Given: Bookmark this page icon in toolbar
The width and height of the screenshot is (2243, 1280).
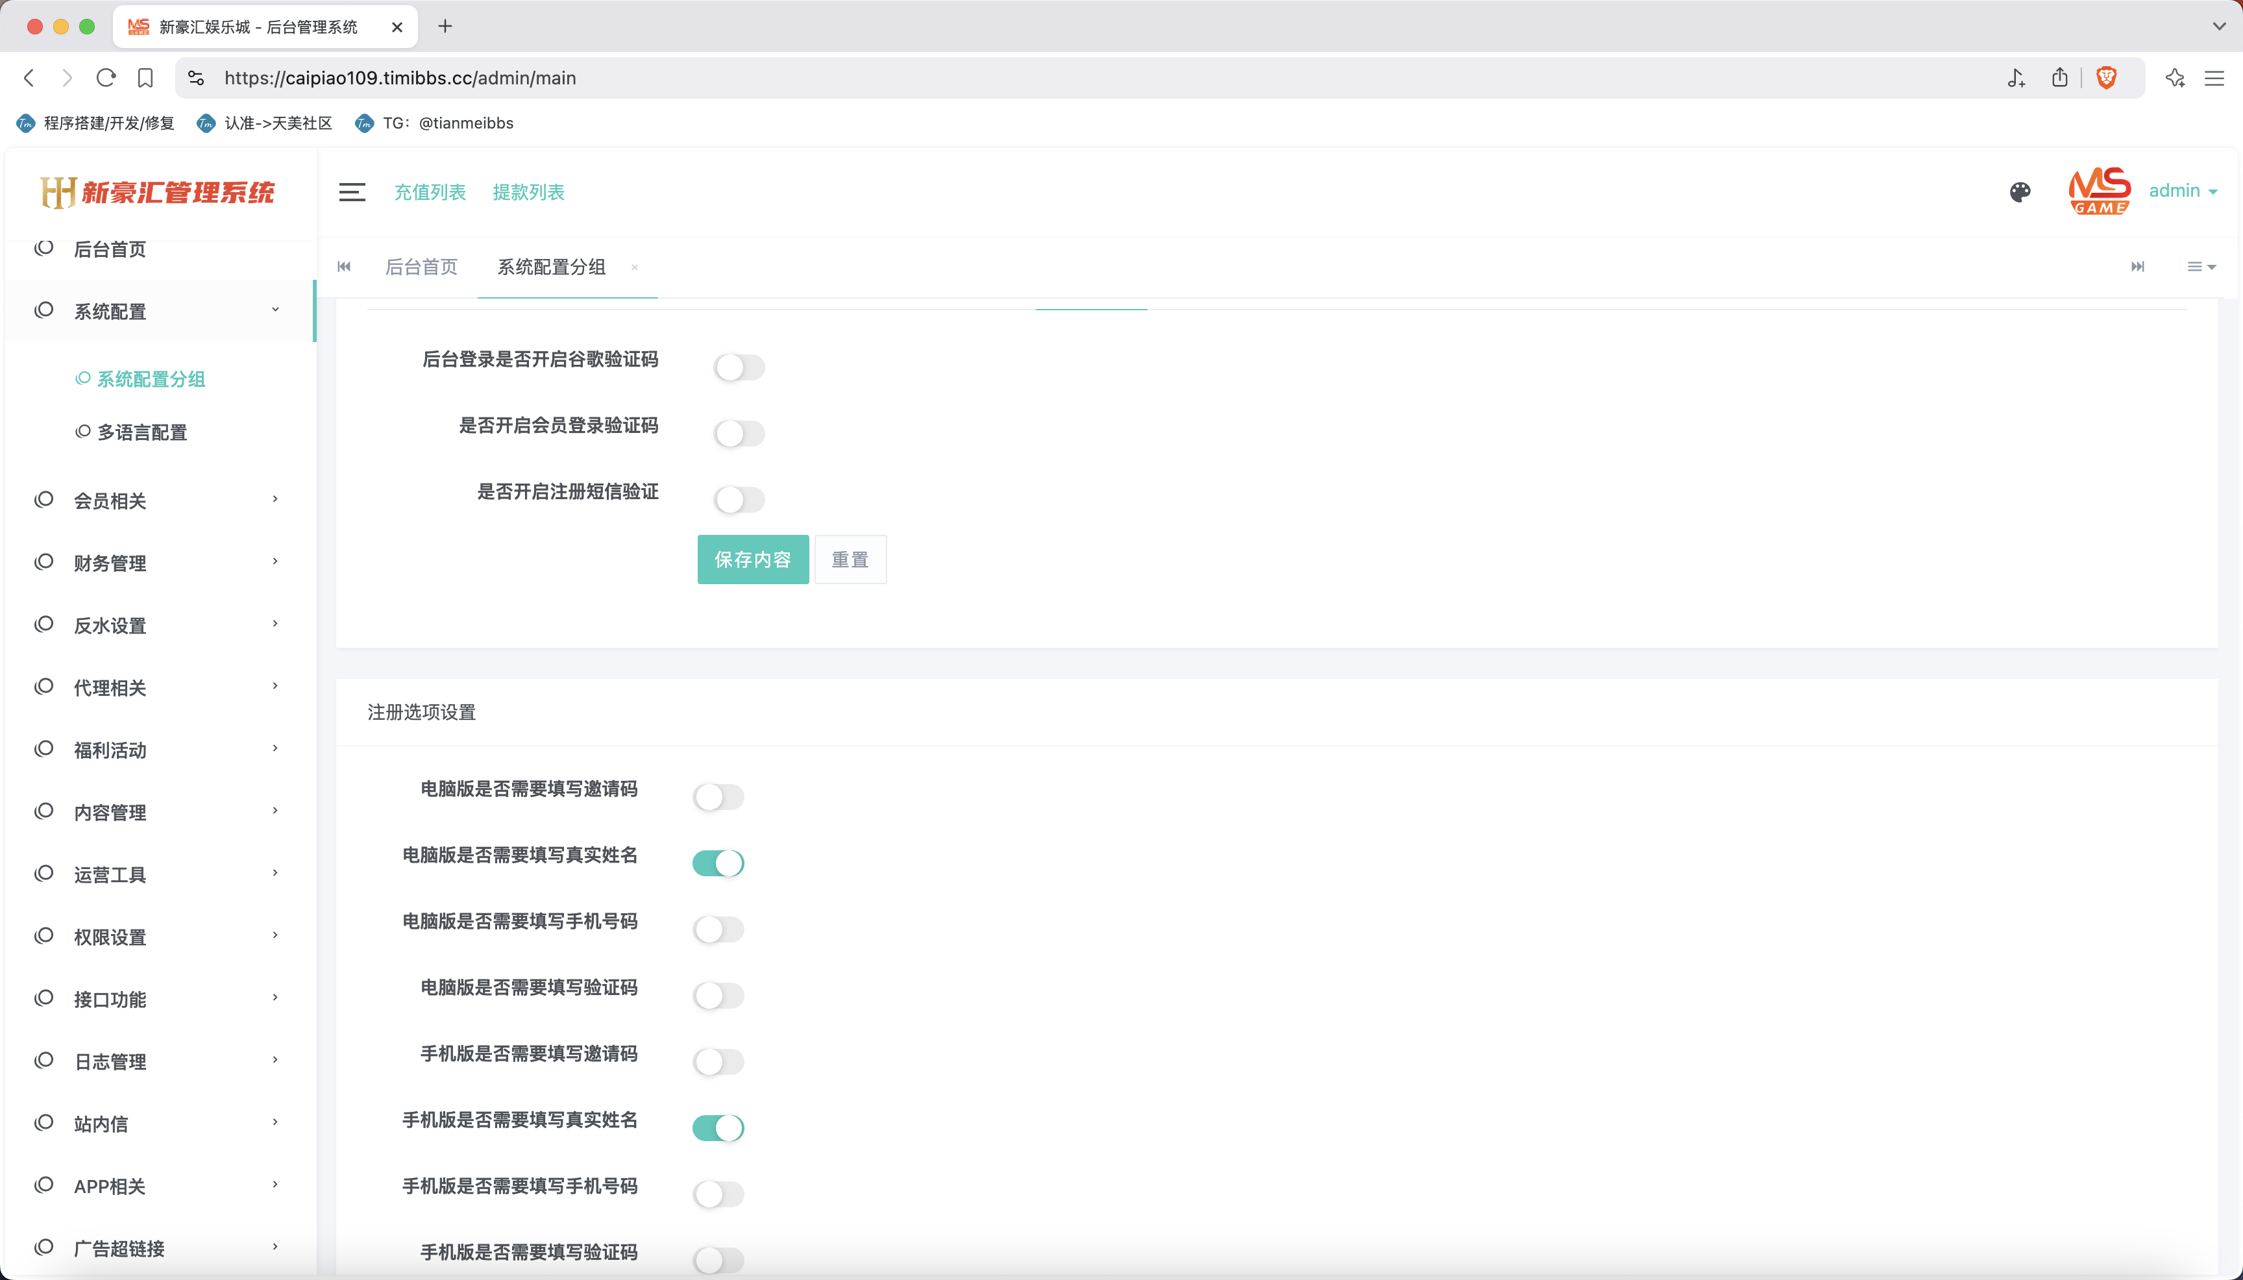Looking at the screenshot, I should click(146, 79).
